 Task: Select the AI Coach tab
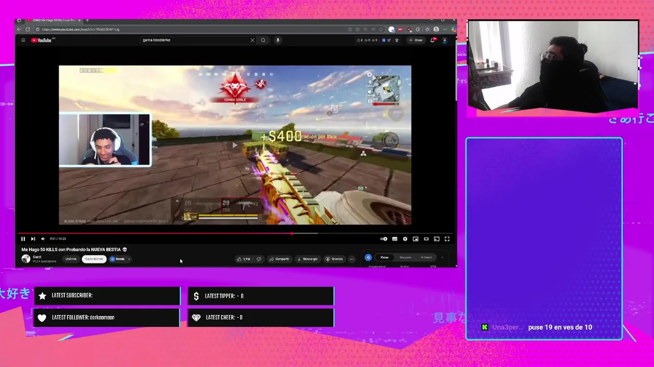[x=426, y=257]
